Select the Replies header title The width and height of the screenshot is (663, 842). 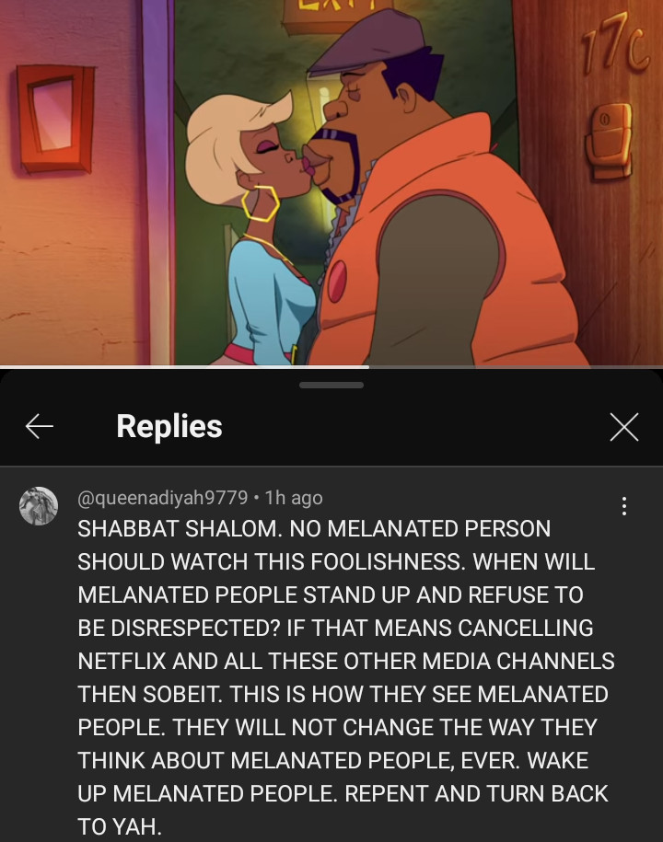pyautogui.click(x=169, y=426)
